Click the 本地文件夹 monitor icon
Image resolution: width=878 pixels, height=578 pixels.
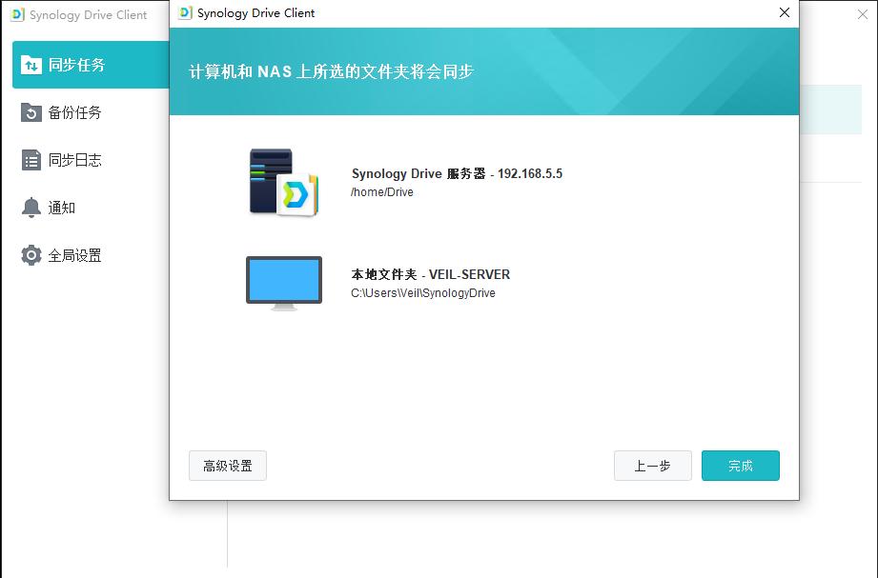(x=283, y=282)
